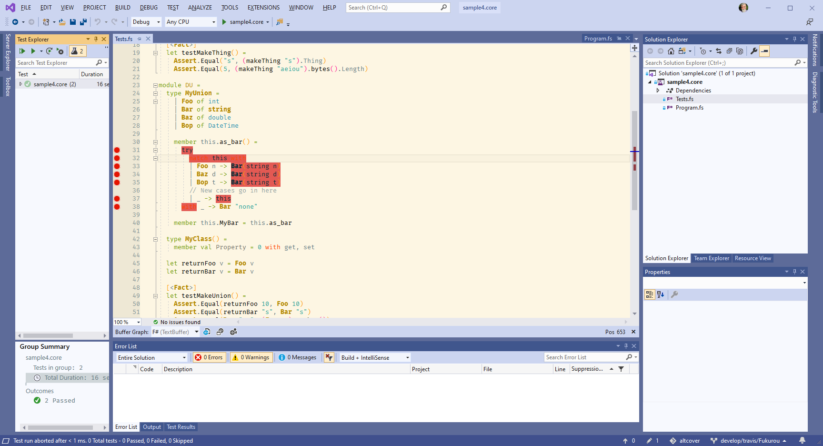This screenshot has width=823, height=446.
Task: Collapse the MyUnion type region
Action: [x=156, y=93]
